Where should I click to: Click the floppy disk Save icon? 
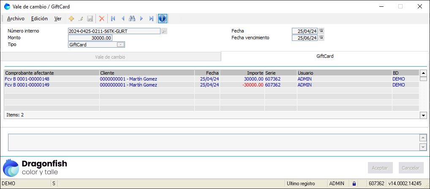tap(90, 19)
